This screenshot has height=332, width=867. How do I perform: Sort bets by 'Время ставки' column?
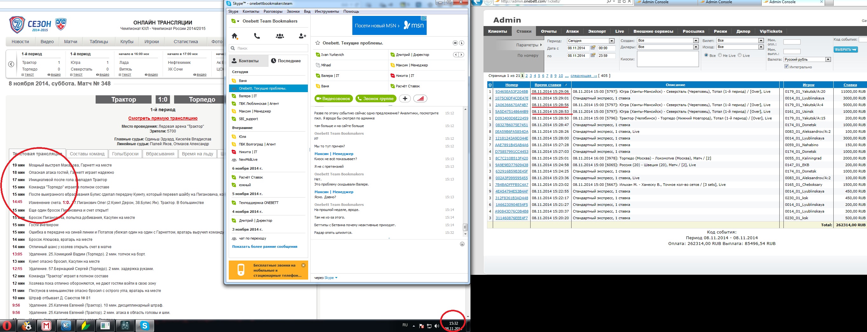point(548,85)
